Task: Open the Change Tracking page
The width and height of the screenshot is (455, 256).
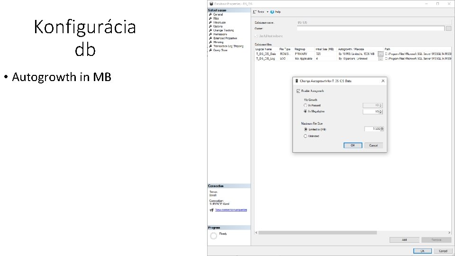Action: (x=223, y=30)
